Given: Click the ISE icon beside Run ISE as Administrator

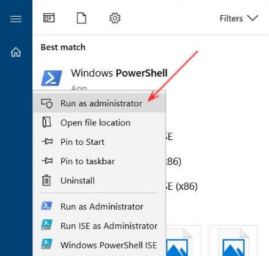Looking at the screenshot, I should (x=47, y=225).
